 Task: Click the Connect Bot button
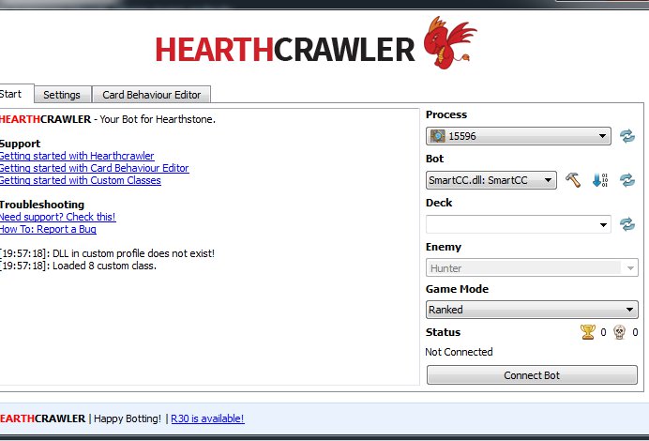tap(532, 375)
